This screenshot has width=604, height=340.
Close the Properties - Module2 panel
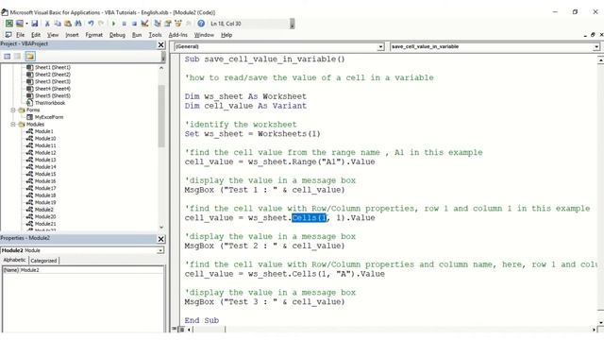[x=161, y=239]
